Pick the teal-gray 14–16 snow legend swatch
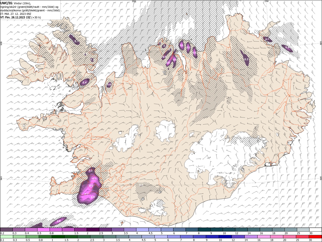The height and width of the screenshot is (242, 322). click(254, 230)
